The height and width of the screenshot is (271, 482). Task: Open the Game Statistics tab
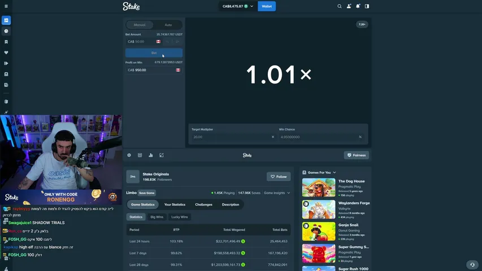(142, 204)
